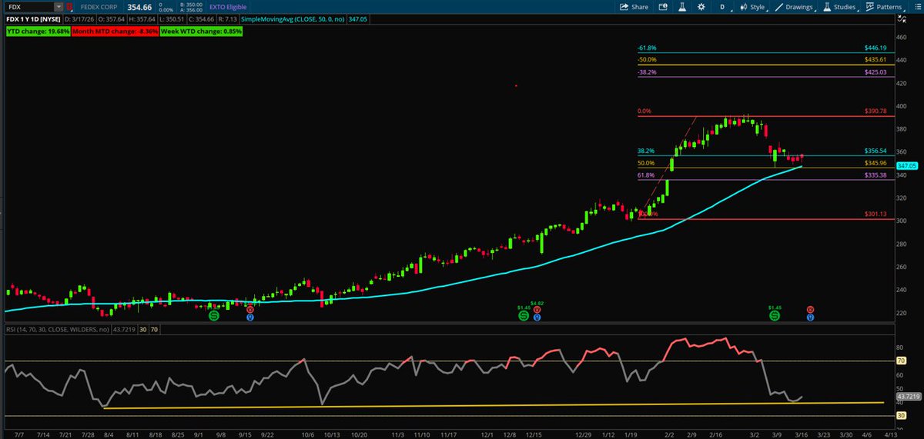
Task: Open the Drawings dropdown menu
Action: (798, 7)
